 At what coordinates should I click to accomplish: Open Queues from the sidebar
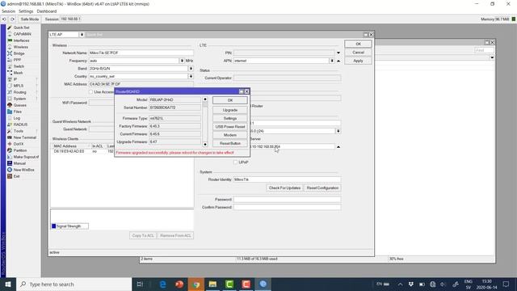[x=19, y=105]
